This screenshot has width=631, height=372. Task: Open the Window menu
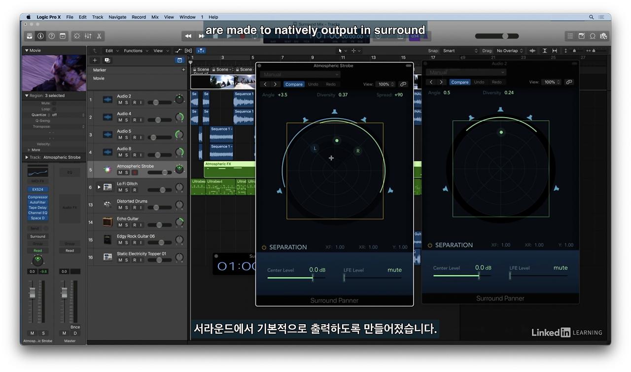[x=187, y=17]
